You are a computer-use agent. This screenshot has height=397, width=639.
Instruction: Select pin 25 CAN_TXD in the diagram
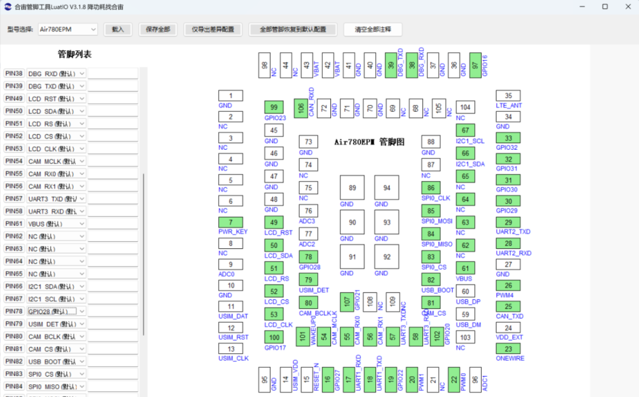[x=508, y=307]
